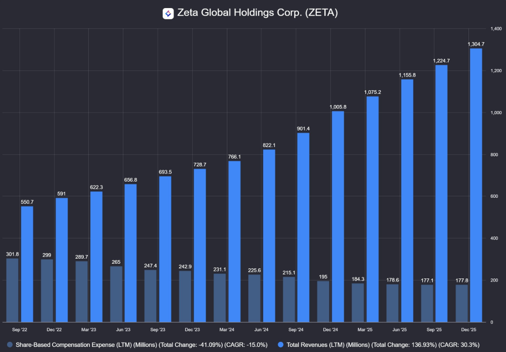Image resolution: width=506 pixels, height=352 pixels.
Task: Select the Mar '23 compensation bar labeled 289.7
Action: (81, 292)
